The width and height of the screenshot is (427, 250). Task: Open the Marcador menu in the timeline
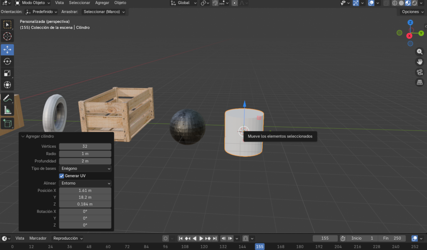pos(38,238)
